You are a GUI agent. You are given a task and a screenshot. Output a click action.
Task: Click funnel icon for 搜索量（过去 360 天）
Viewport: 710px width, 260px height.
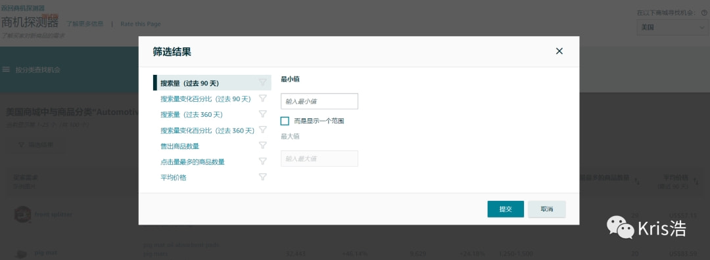[x=262, y=114]
